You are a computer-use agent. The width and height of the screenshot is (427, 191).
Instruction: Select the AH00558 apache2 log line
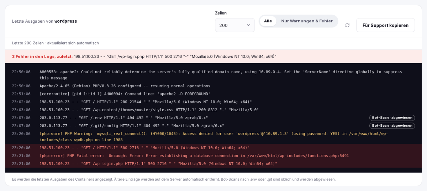213,75
